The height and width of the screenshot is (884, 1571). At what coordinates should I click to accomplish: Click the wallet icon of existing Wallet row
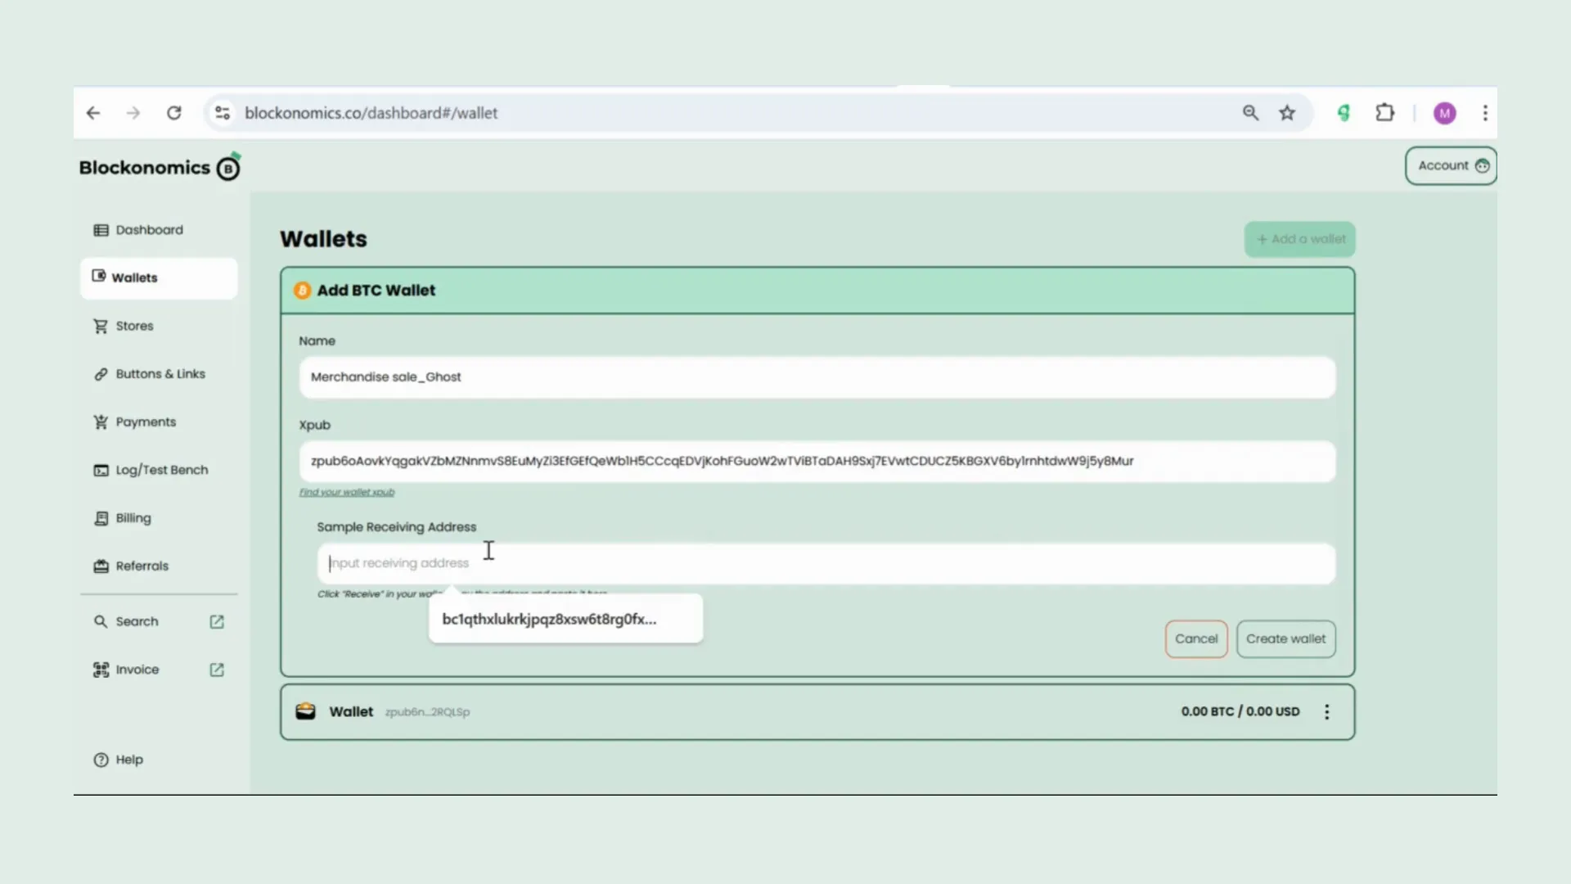305,711
